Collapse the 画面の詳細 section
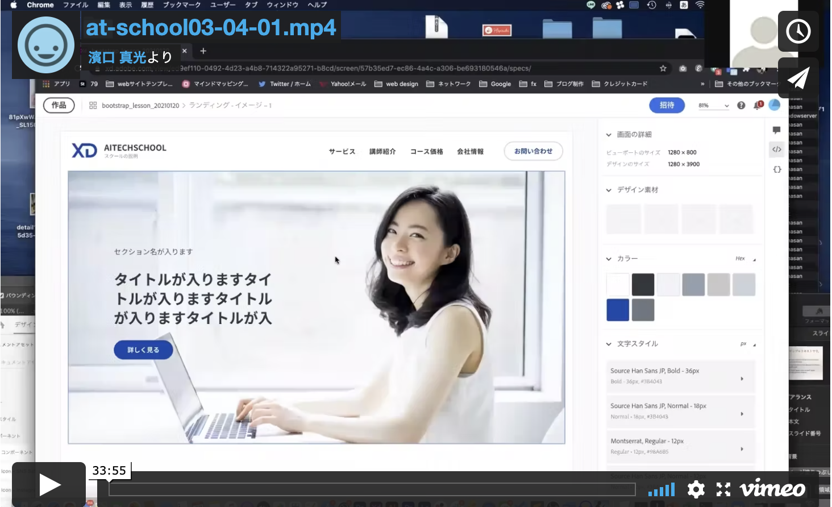Screen dimensions: 832x507 tap(609, 135)
